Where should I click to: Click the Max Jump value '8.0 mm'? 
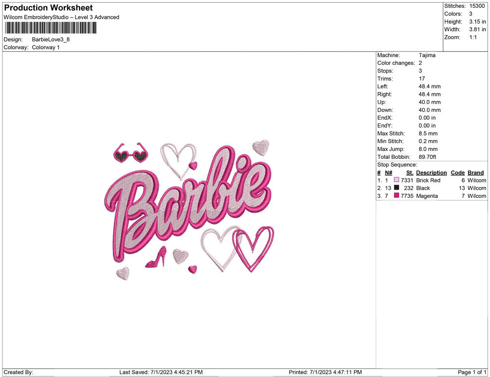tap(428, 149)
